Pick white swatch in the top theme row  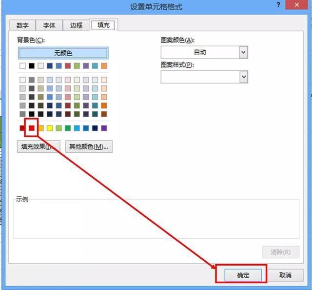[x=22, y=66]
